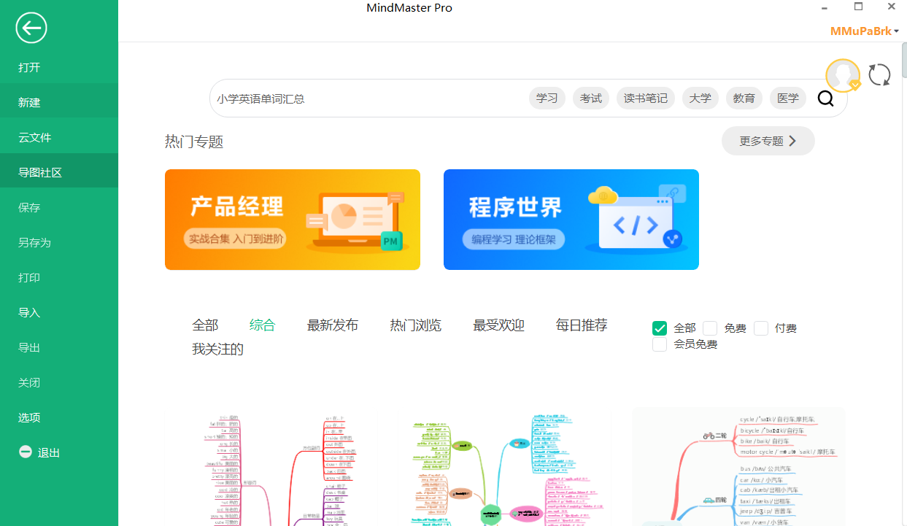The width and height of the screenshot is (907, 526).
Task: Click the 大学 search tag
Action: pyautogui.click(x=700, y=98)
